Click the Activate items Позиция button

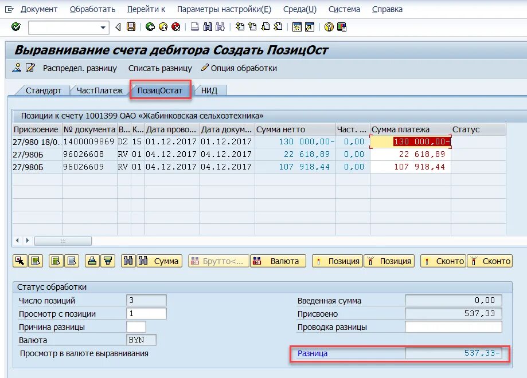tap(338, 261)
